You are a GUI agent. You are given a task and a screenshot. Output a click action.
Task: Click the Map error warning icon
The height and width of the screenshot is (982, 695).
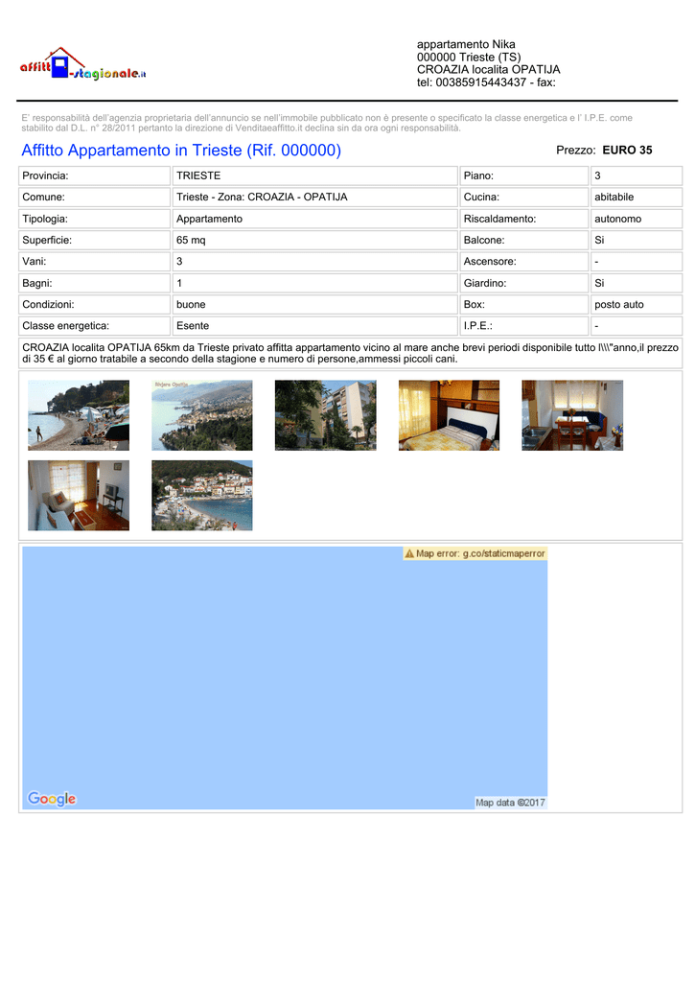click(x=409, y=553)
